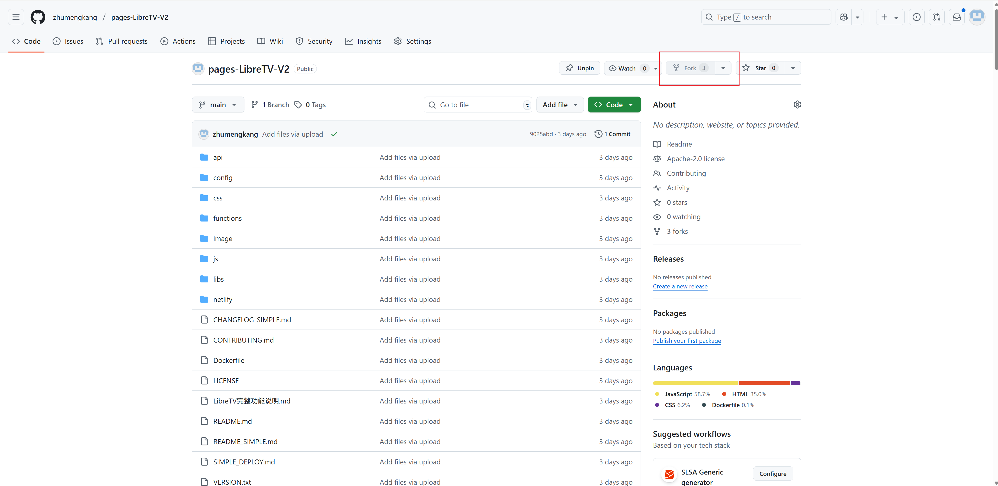Click the 0 Tags link
The height and width of the screenshot is (486, 998).
coord(310,105)
